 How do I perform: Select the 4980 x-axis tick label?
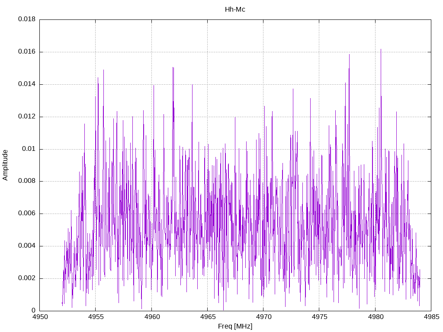(x=376, y=317)
